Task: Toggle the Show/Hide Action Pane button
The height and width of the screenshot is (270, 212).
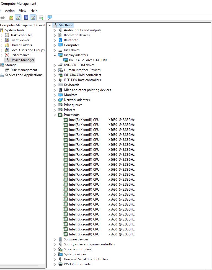Action: point(33,17)
